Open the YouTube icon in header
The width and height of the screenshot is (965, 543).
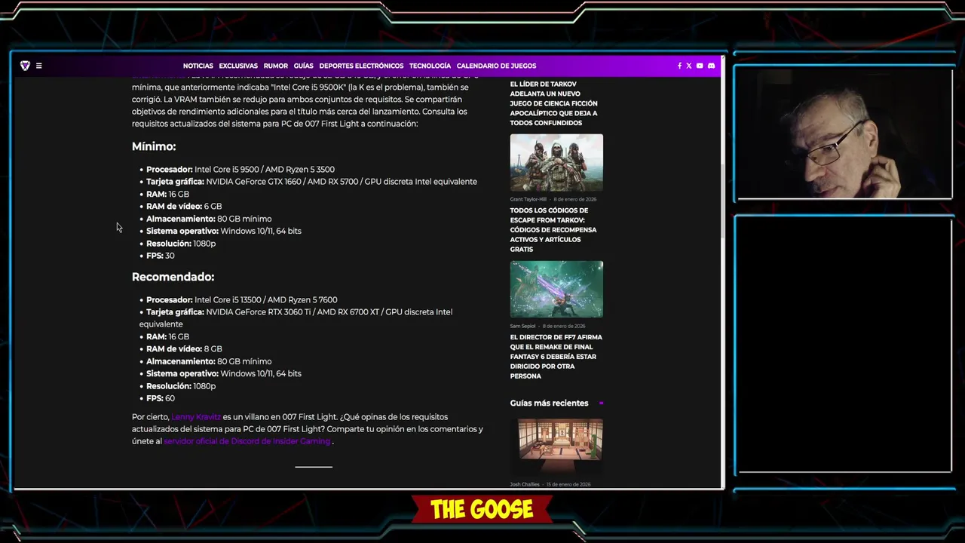(x=700, y=66)
